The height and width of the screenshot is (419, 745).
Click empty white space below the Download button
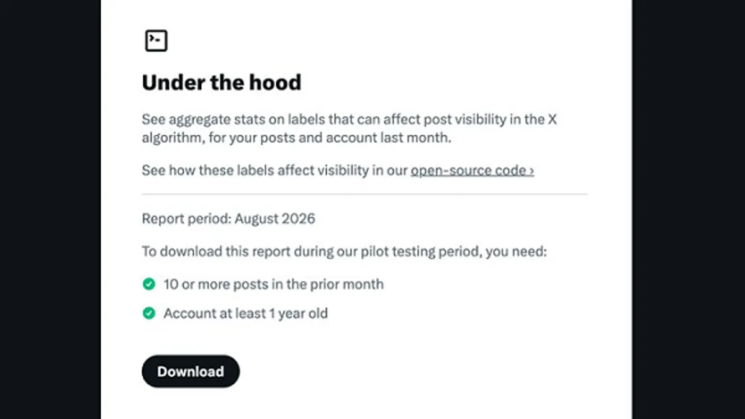click(x=366, y=403)
